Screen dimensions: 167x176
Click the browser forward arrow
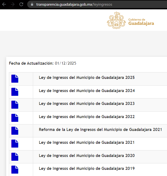tap(13, 4)
